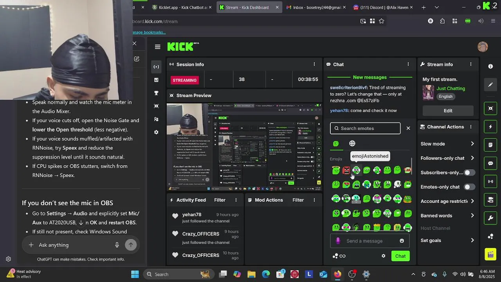Click the Edit stream info button
501x282 pixels.
point(448,111)
